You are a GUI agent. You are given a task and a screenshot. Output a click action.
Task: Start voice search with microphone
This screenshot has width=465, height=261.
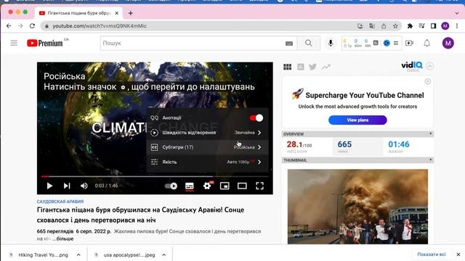click(x=331, y=43)
